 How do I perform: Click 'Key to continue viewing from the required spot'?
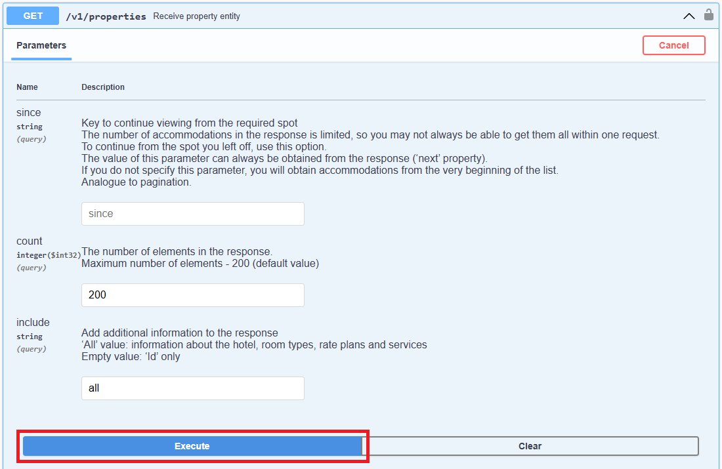(x=189, y=123)
